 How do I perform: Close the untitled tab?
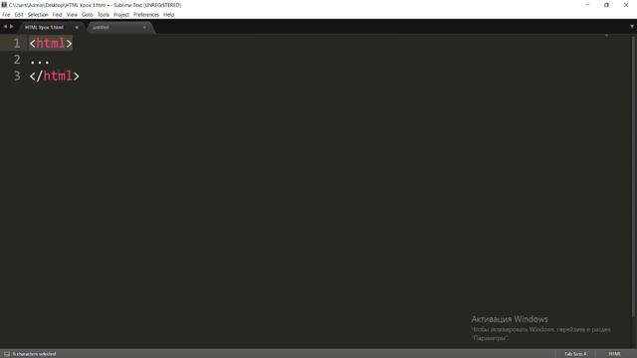[144, 27]
